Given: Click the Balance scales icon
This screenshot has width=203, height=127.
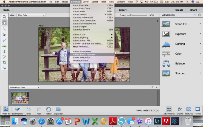Looking at the screenshot, I should click(x=166, y=63).
